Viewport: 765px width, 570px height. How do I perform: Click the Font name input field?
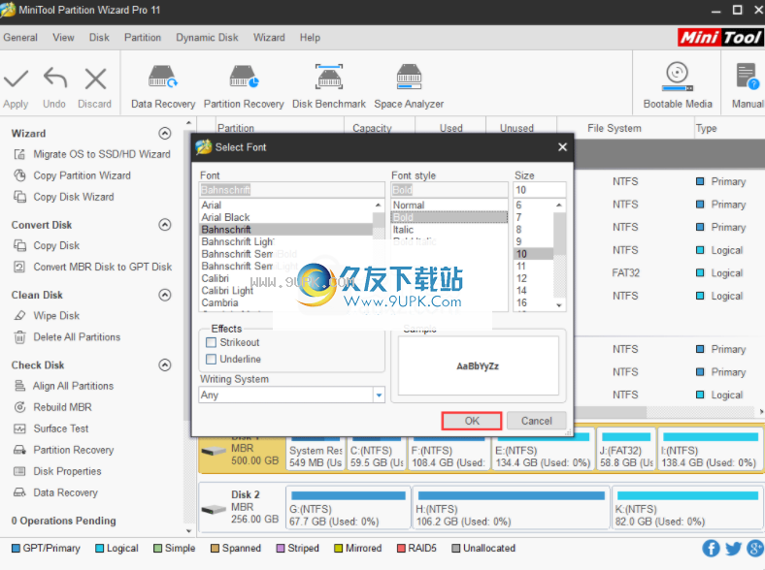click(292, 190)
